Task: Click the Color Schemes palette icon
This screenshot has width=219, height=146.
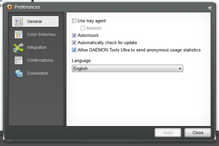Action: pos(19,34)
